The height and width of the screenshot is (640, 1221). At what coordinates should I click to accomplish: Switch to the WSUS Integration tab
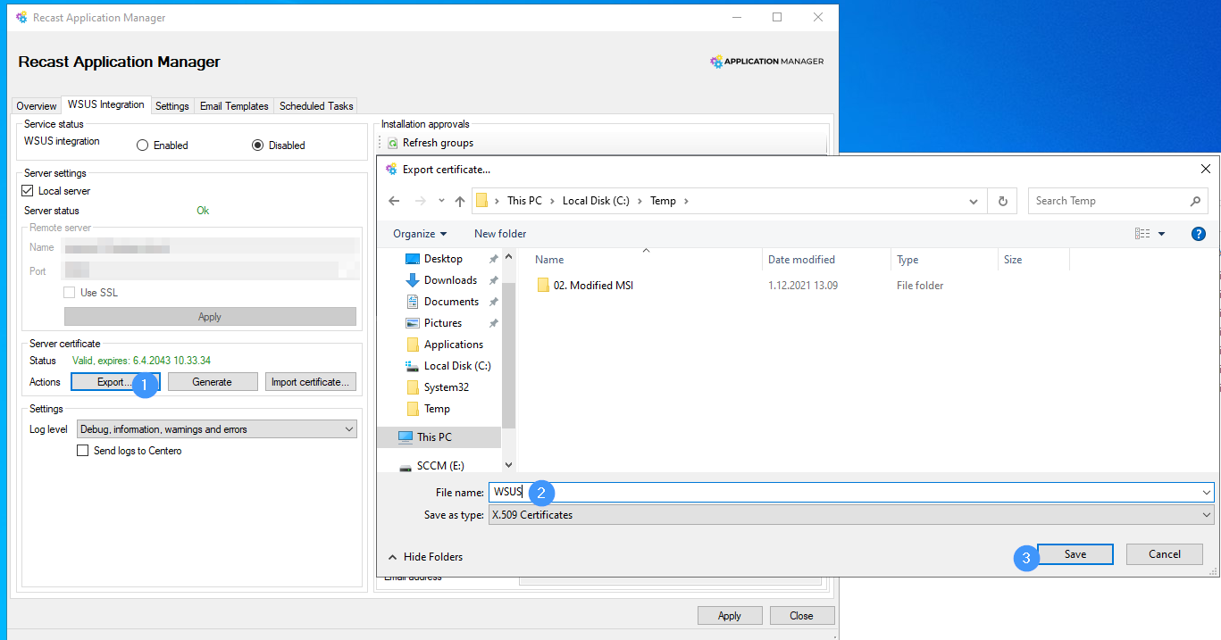coord(105,104)
